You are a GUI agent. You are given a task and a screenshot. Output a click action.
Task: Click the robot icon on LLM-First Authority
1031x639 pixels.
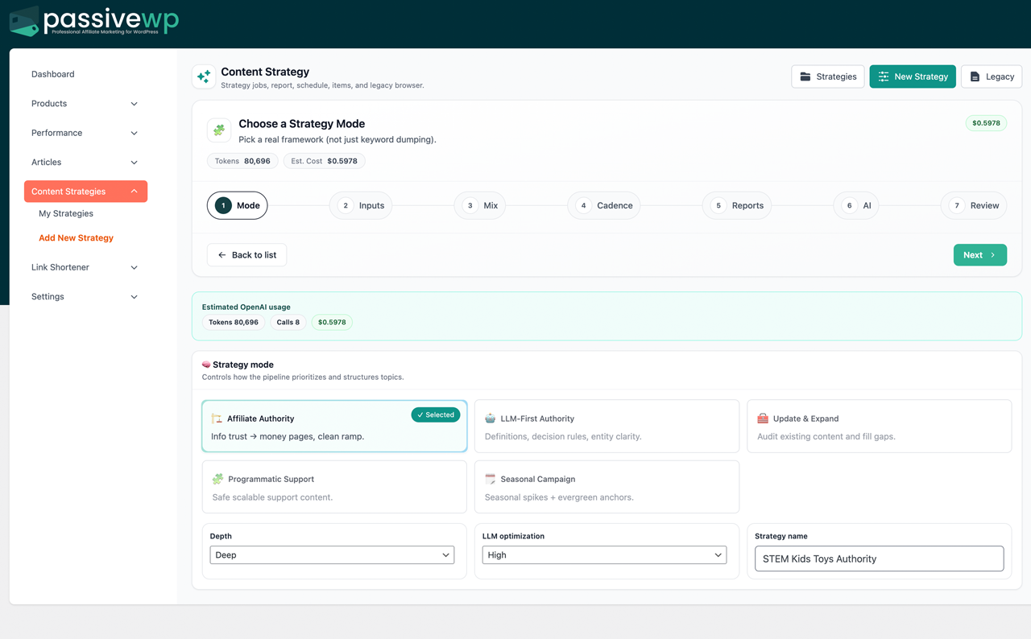tap(490, 418)
